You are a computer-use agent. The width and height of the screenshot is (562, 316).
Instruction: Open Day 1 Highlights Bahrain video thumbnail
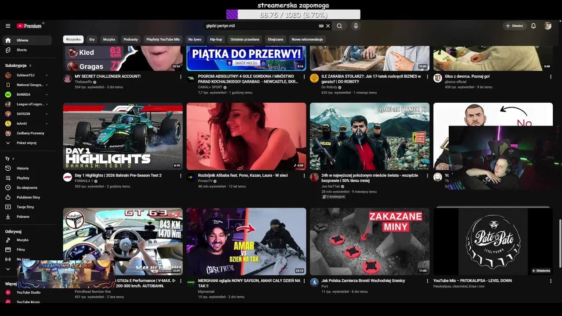click(123, 136)
